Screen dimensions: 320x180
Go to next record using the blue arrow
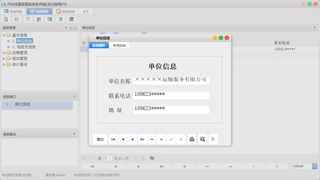pyautogui.click(x=133, y=139)
